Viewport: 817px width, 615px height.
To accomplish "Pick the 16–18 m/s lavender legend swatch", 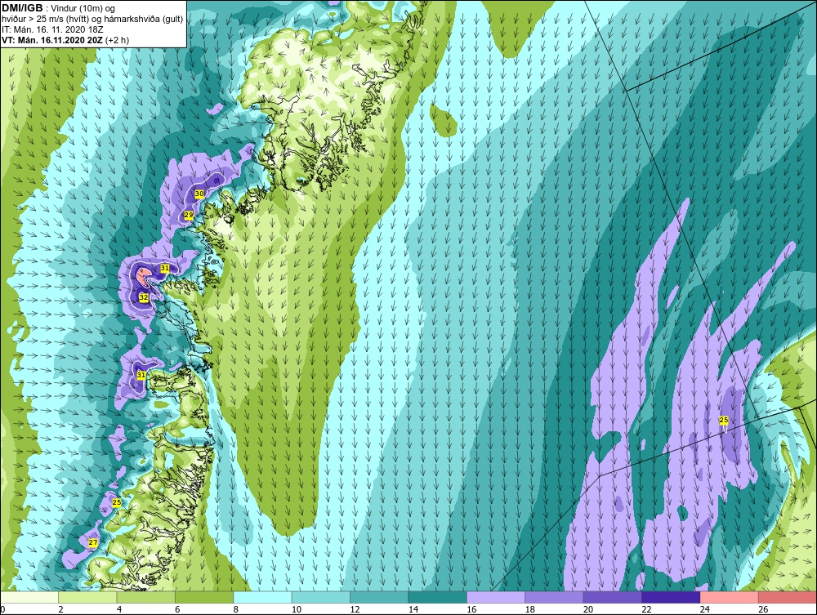I will pos(496,597).
